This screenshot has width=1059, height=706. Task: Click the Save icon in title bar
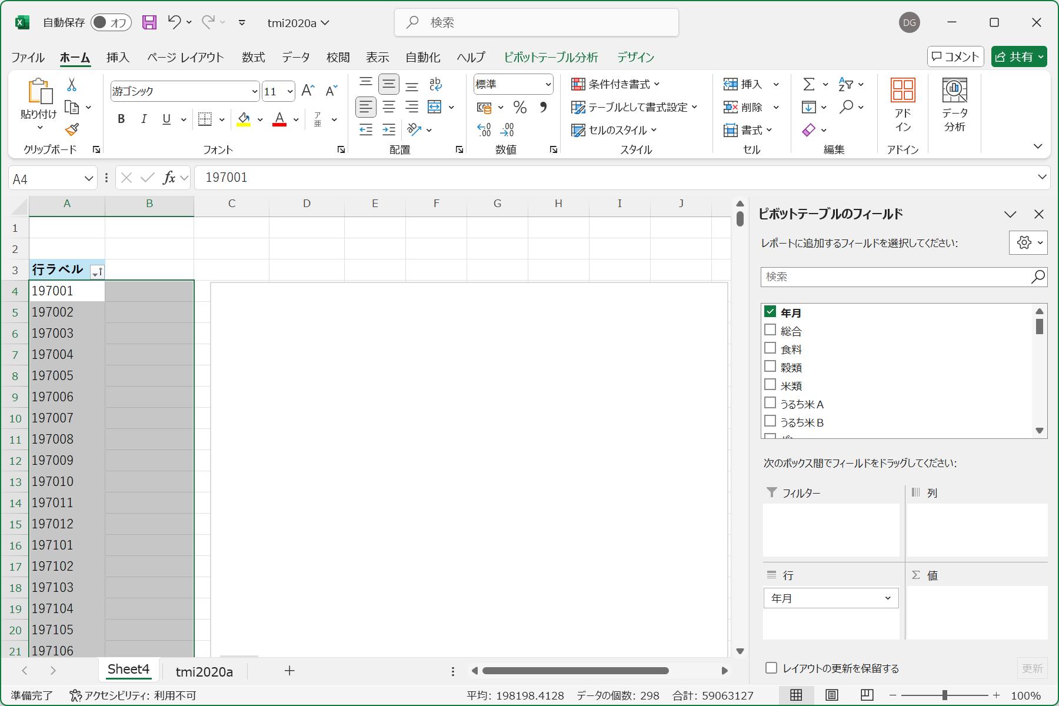tap(149, 22)
